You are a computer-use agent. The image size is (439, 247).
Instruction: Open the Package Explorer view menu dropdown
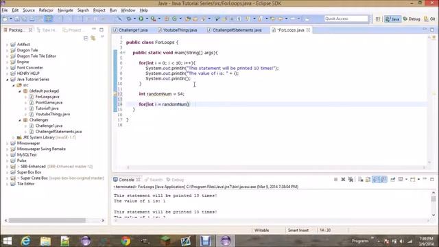tap(102, 36)
